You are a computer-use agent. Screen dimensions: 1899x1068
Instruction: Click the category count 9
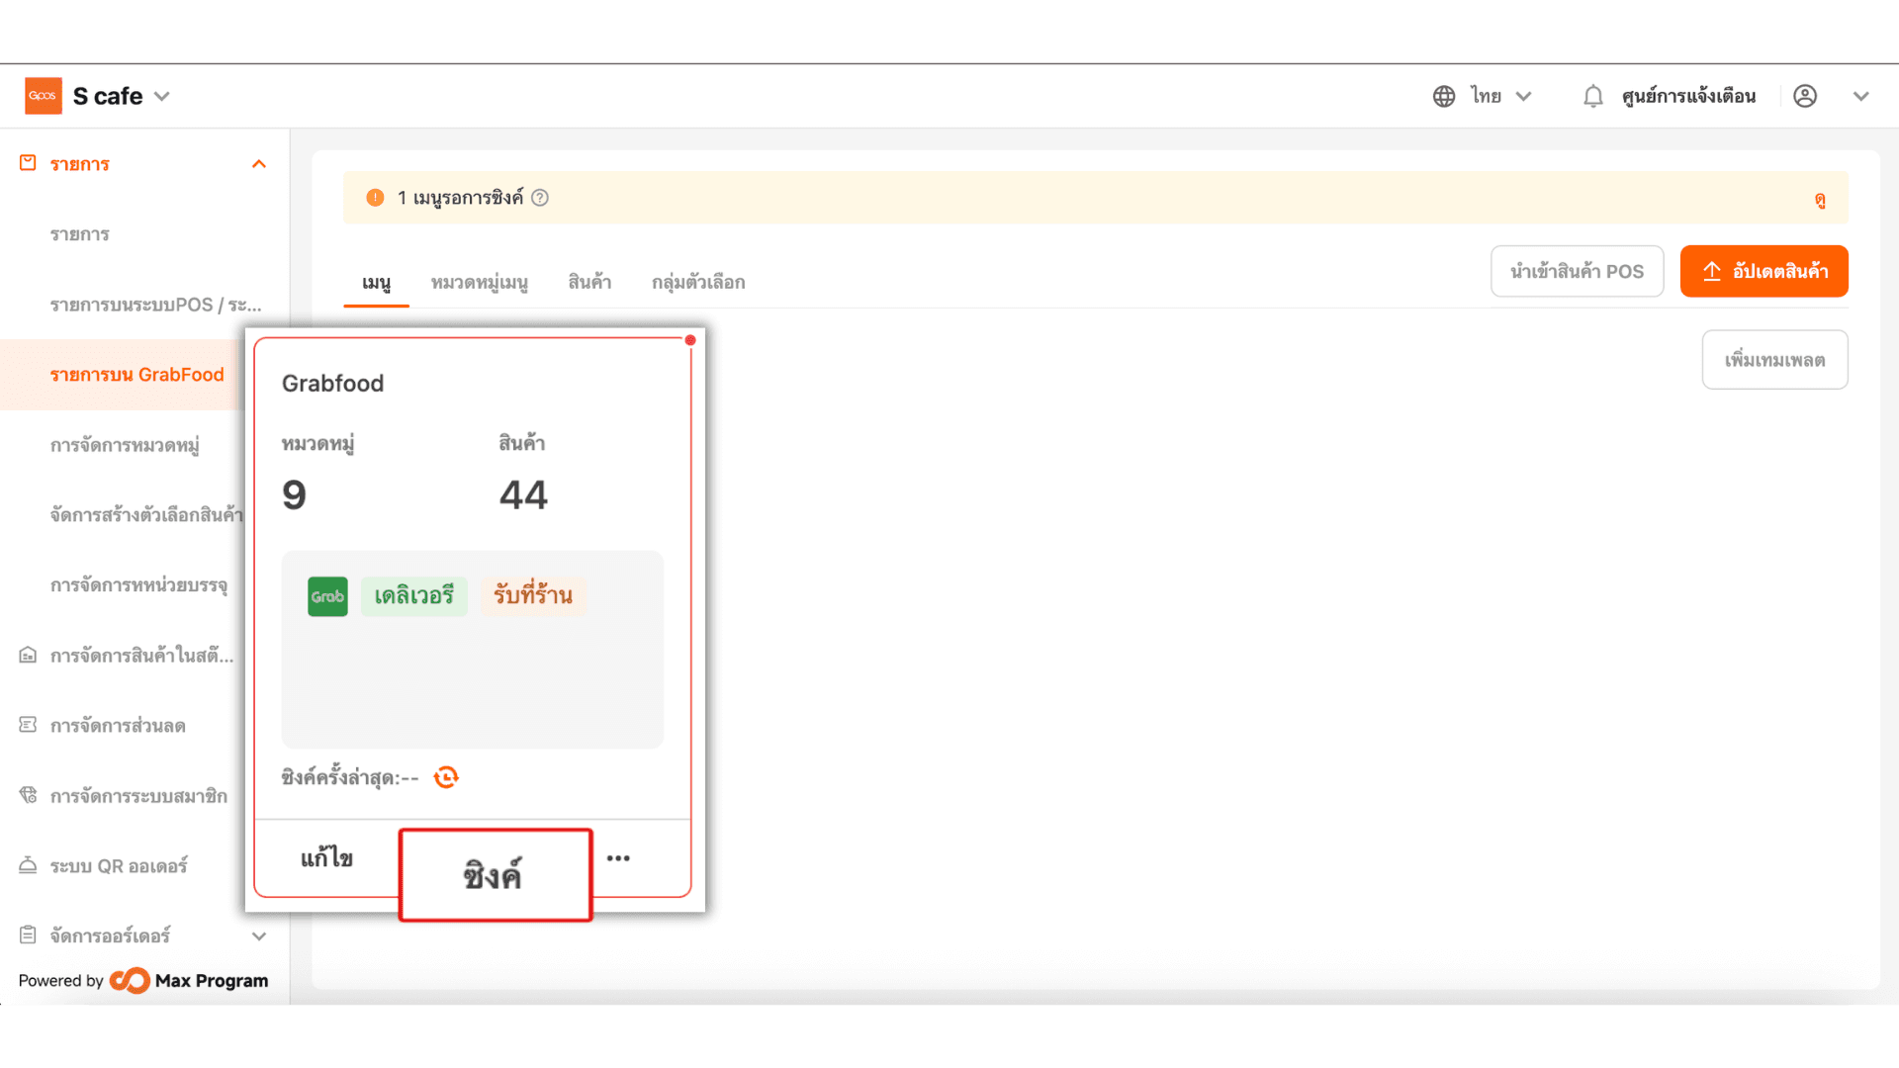pos(294,494)
